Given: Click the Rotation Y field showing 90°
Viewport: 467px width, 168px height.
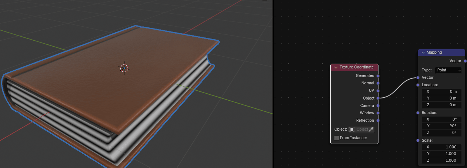Looking at the screenshot, I should pos(441,126).
